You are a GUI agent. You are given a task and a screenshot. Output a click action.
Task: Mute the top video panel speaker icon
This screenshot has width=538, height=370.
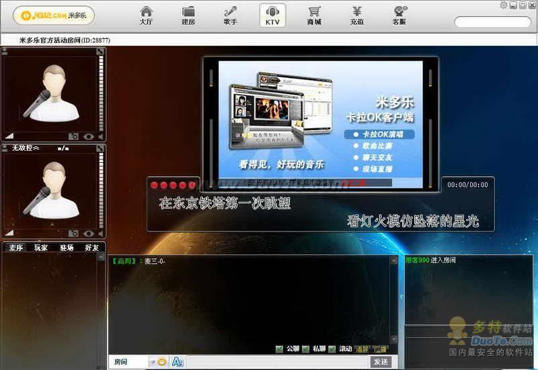[x=101, y=137]
